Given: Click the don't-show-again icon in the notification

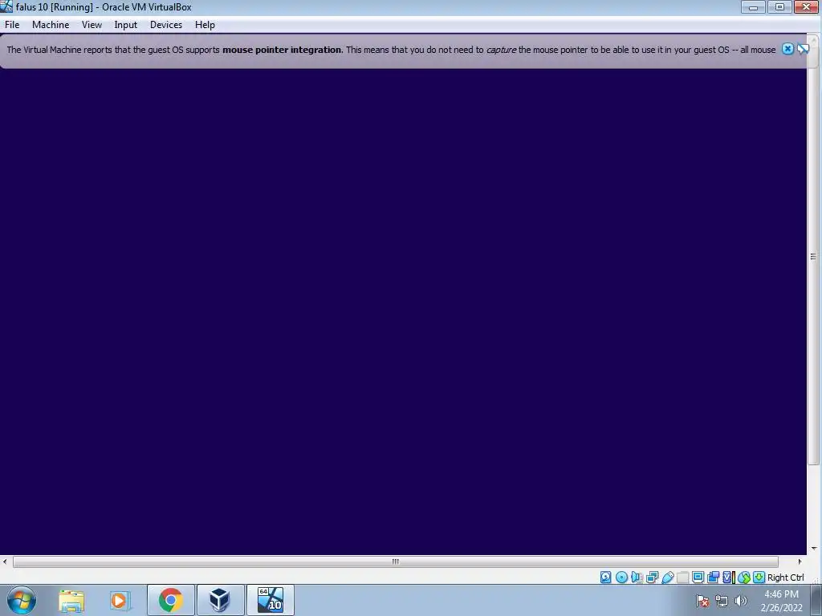Looking at the screenshot, I should (803, 49).
